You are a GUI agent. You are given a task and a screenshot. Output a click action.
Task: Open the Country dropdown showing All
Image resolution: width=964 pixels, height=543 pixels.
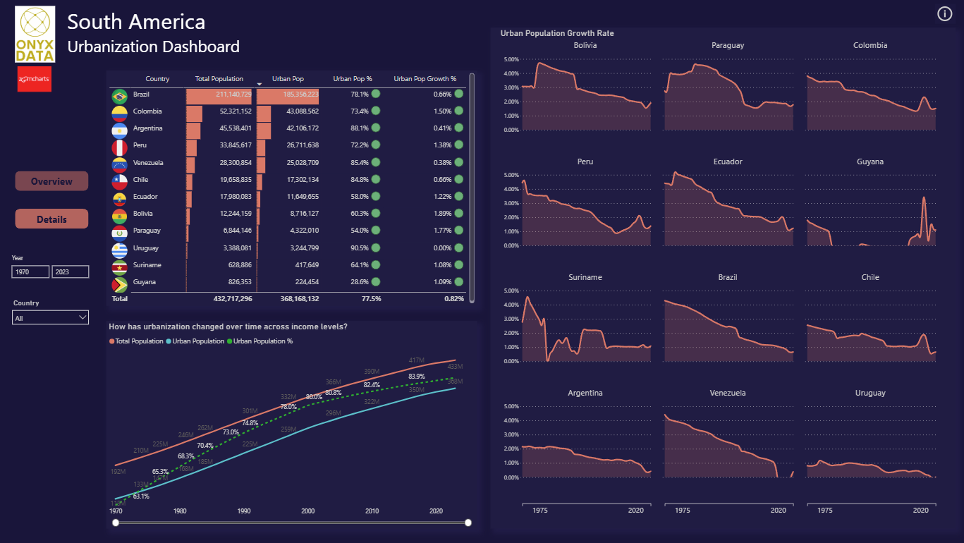pos(51,318)
